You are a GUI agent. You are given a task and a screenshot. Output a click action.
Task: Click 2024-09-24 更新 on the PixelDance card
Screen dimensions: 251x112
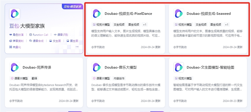pos(151,47)
